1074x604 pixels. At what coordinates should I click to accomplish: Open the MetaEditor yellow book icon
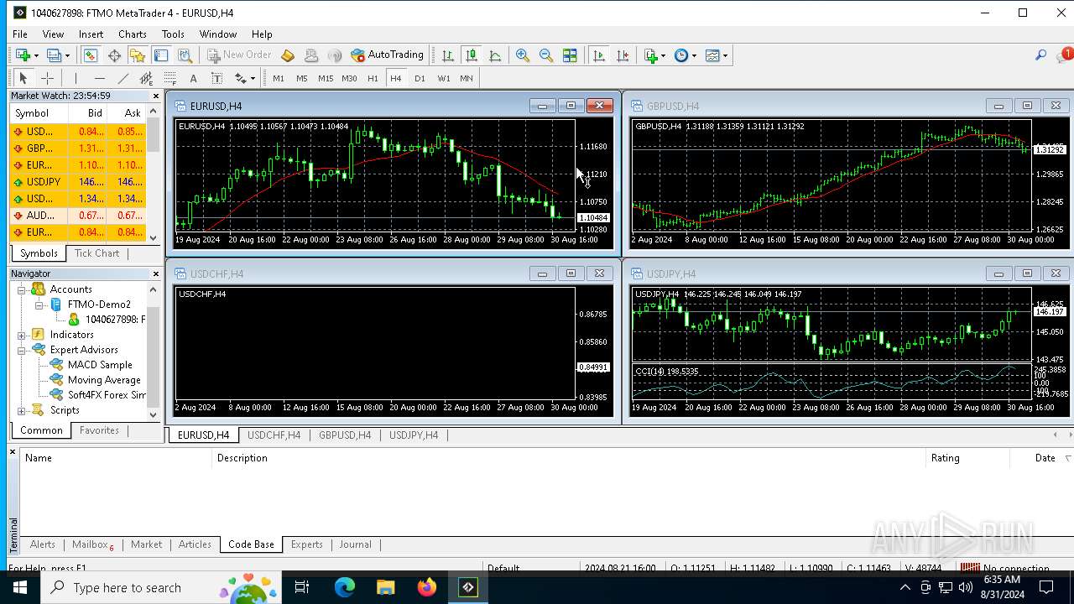[x=288, y=55]
